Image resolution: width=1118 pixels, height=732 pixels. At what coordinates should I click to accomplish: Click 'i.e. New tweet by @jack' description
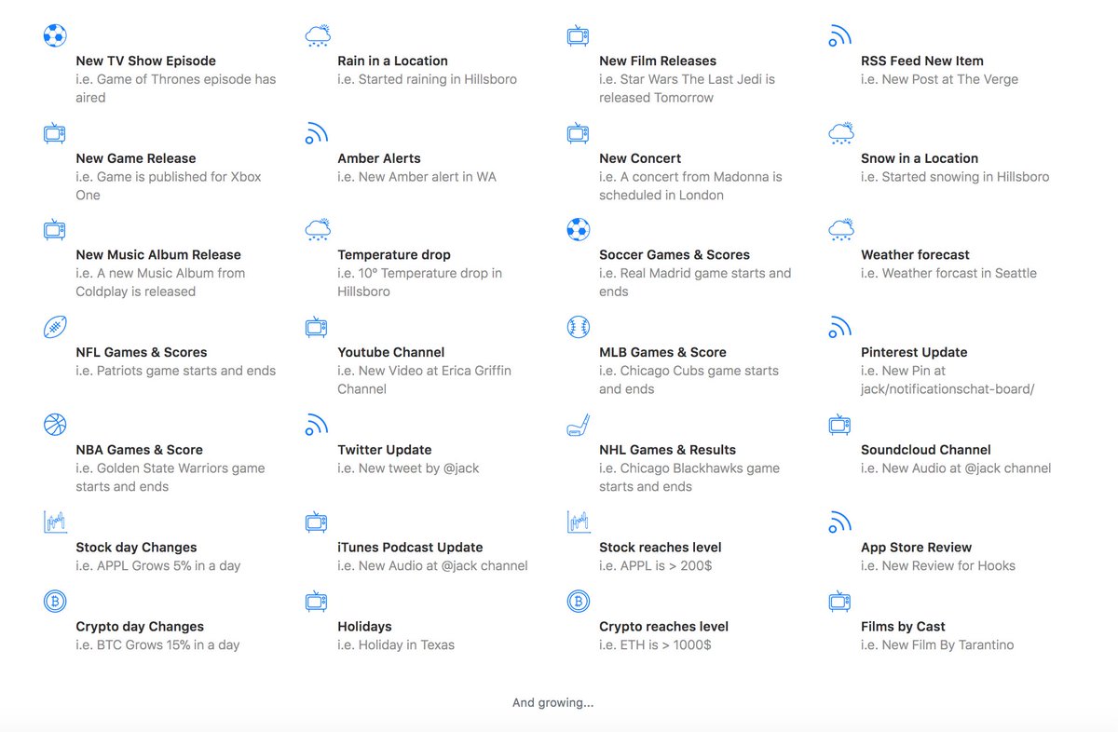[408, 468]
